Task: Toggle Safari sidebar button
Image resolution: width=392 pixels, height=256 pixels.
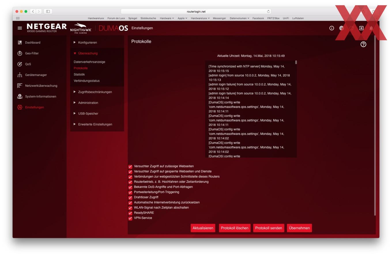Action: tap(48, 12)
